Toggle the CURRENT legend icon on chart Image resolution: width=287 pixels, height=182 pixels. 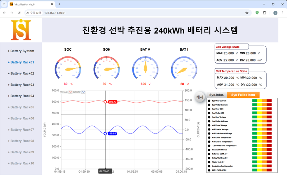click(x=83, y=92)
